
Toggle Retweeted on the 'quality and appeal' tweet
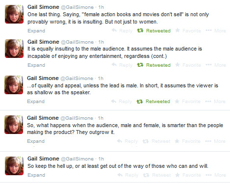pos(153,102)
